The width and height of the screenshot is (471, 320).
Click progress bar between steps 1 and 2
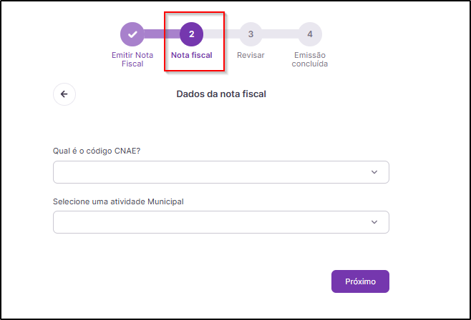click(162, 34)
